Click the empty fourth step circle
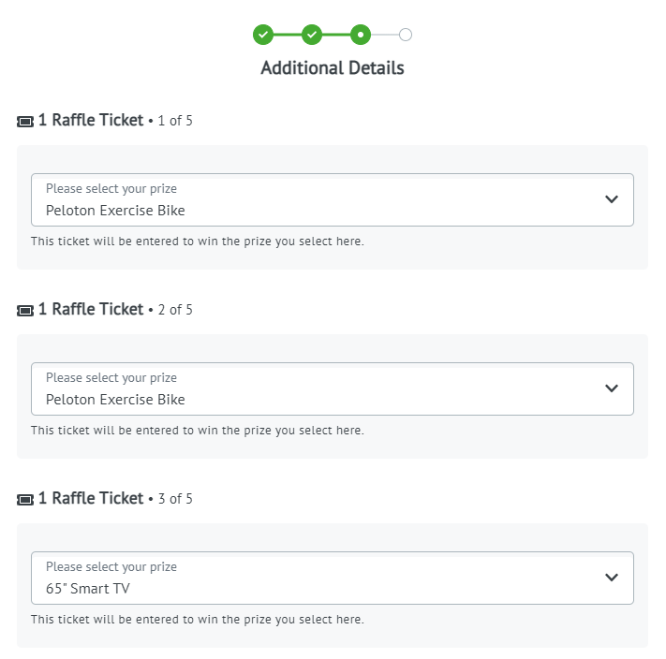 [x=406, y=35]
